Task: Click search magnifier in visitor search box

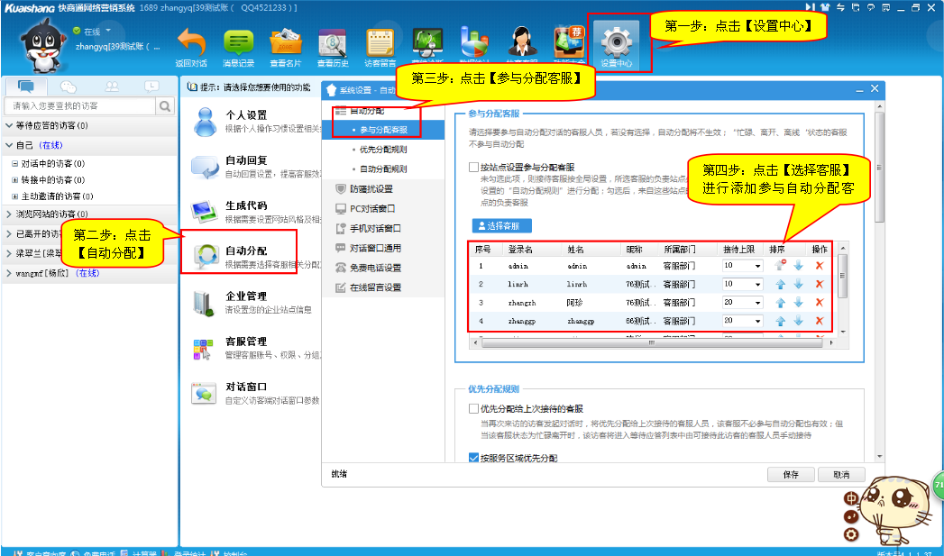Action: 165,106
